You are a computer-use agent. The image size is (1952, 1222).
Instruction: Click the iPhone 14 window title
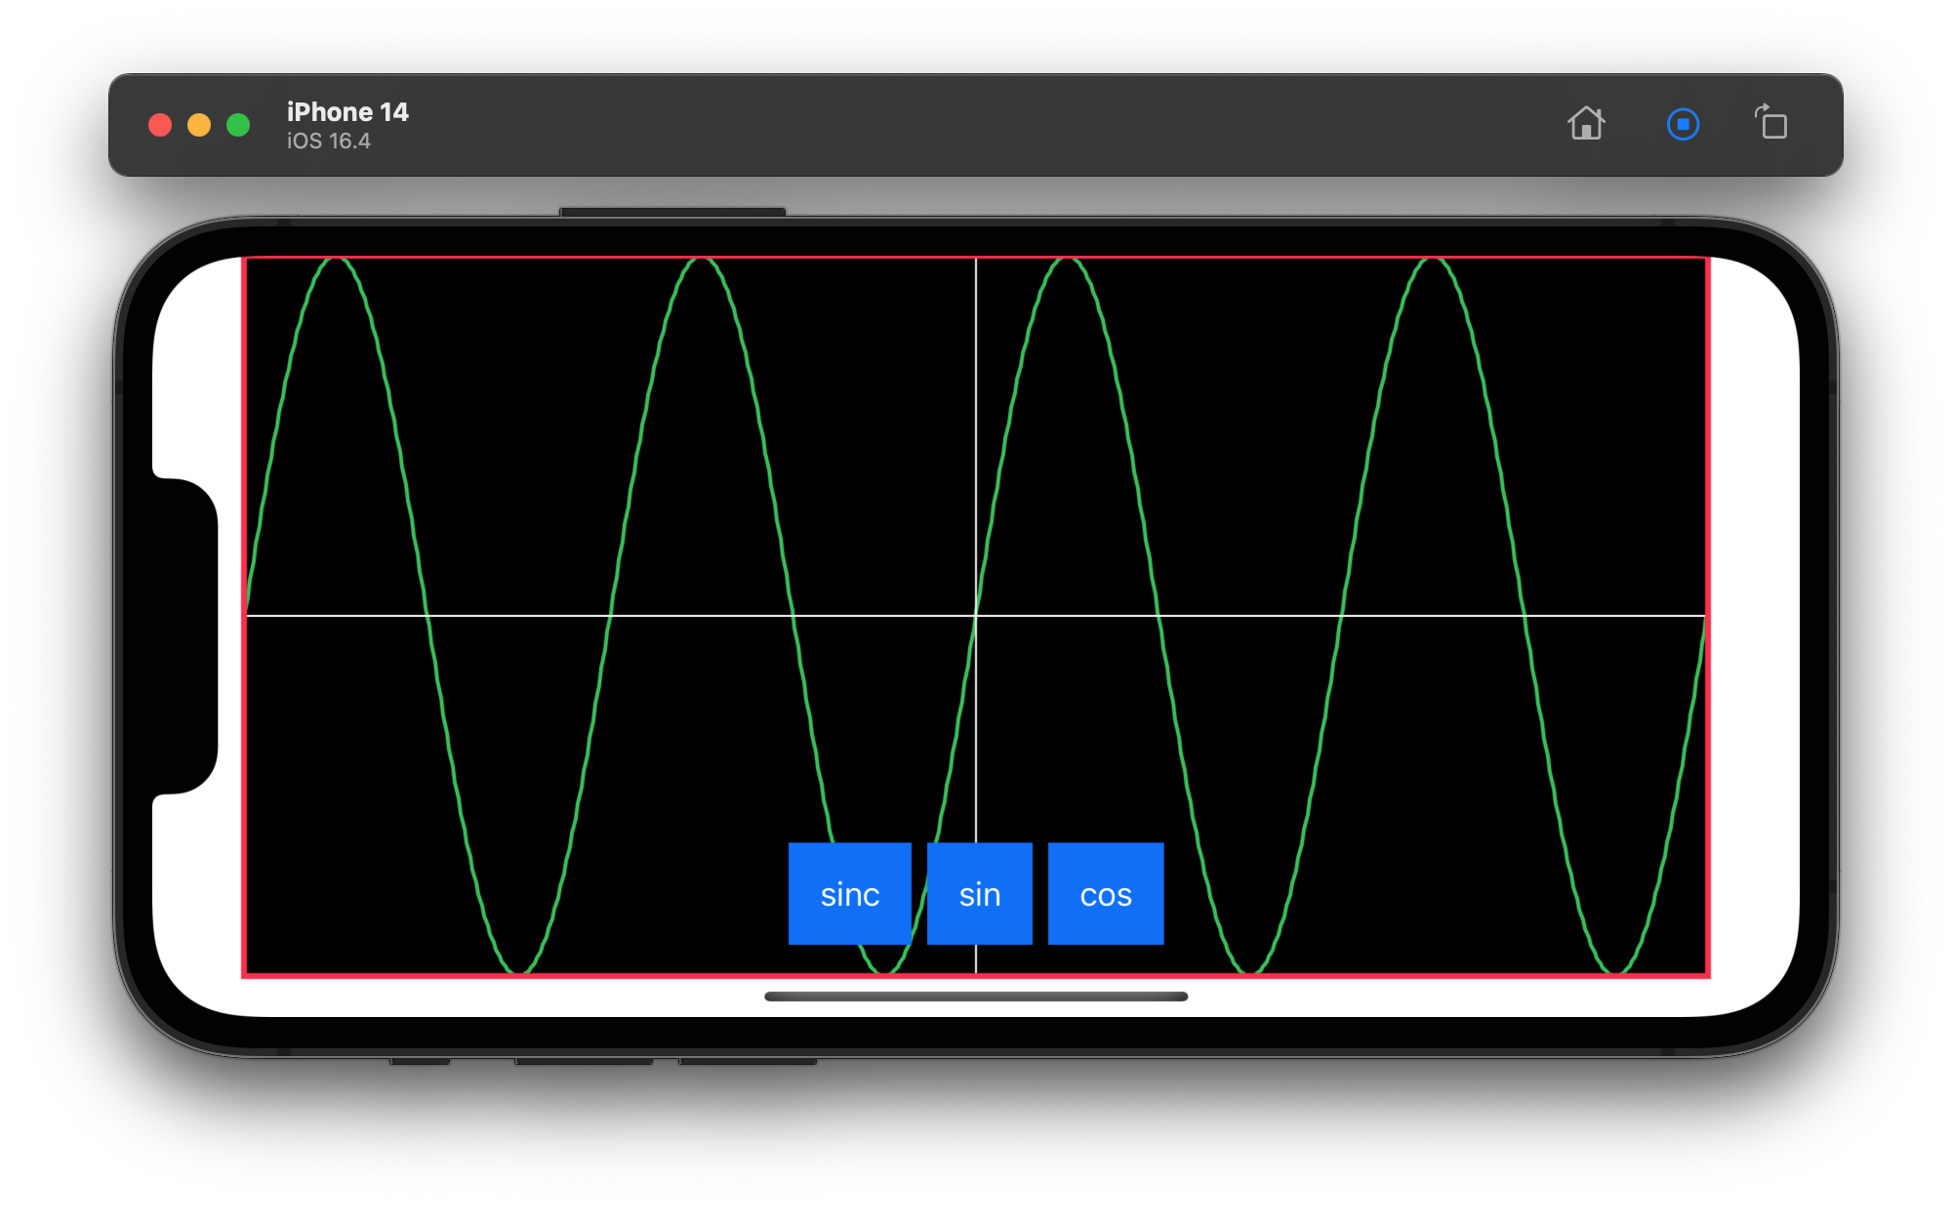click(347, 112)
